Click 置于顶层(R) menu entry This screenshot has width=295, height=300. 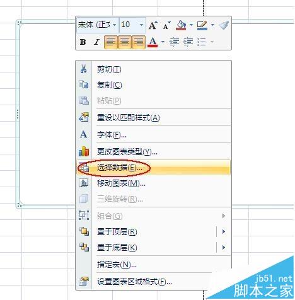(x=146, y=232)
